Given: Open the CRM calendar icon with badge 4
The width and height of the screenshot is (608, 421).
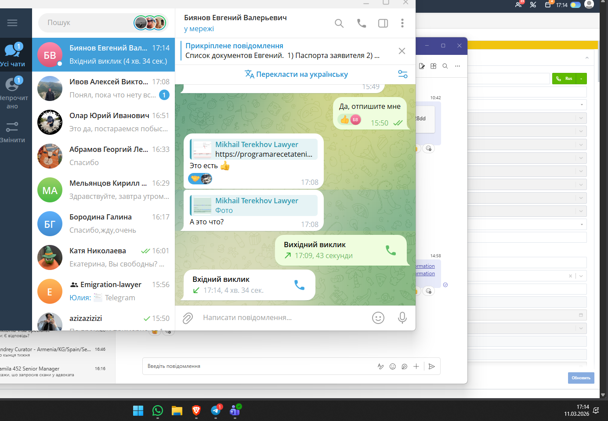Looking at the screenshot, I should 548,4.
